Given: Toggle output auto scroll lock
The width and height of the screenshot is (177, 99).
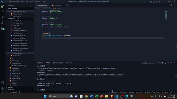Looking at the screenshot, I should (165, 63).
